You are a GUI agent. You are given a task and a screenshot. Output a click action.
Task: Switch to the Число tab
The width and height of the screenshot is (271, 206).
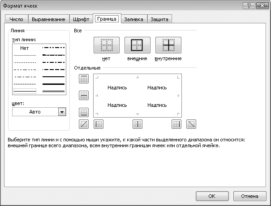coord(17,19)
